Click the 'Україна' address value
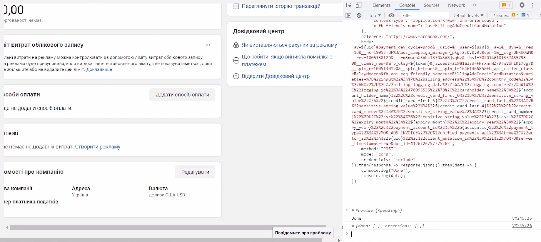 point(80,195)
